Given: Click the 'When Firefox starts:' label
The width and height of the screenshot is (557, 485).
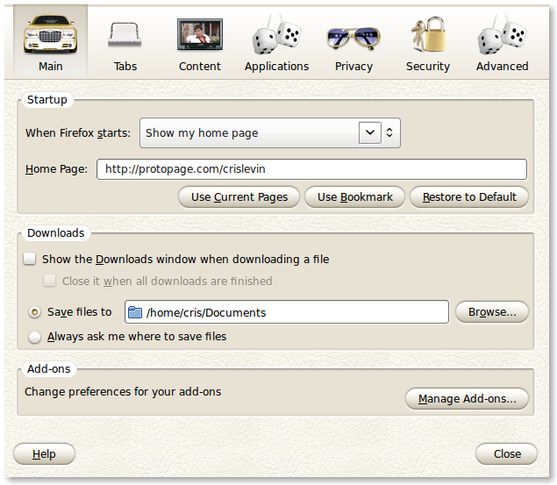Looking at the screenshot, I should tap(78, 132).
